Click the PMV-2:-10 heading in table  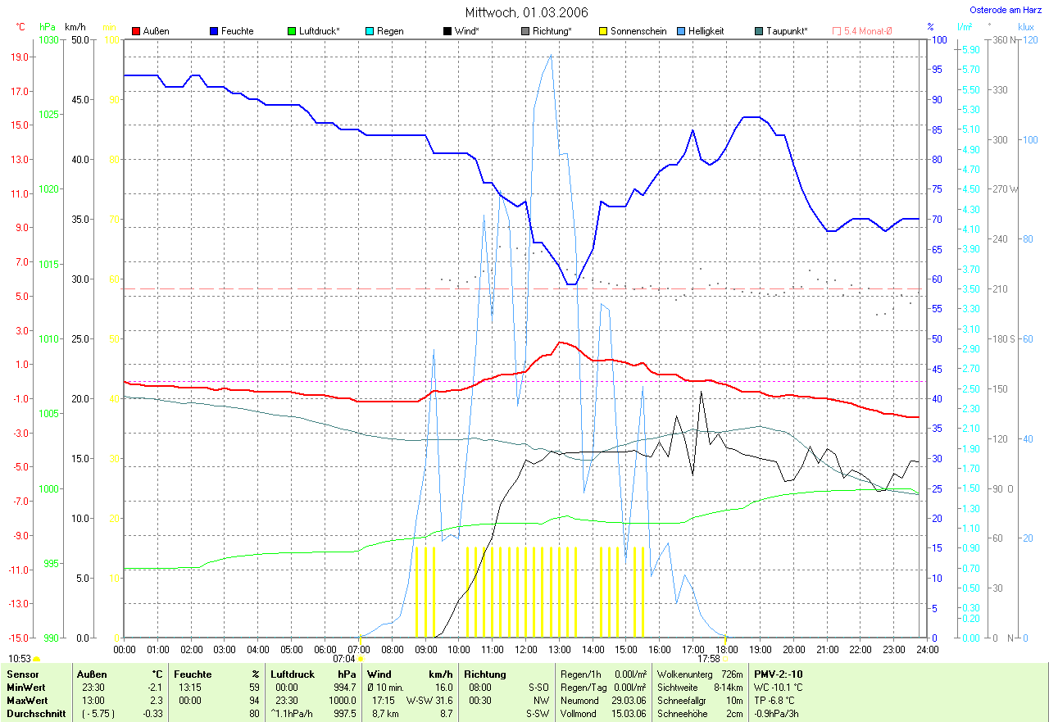click(x=779, y=674)
